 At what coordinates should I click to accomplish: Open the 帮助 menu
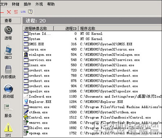[x=51, y=4]
